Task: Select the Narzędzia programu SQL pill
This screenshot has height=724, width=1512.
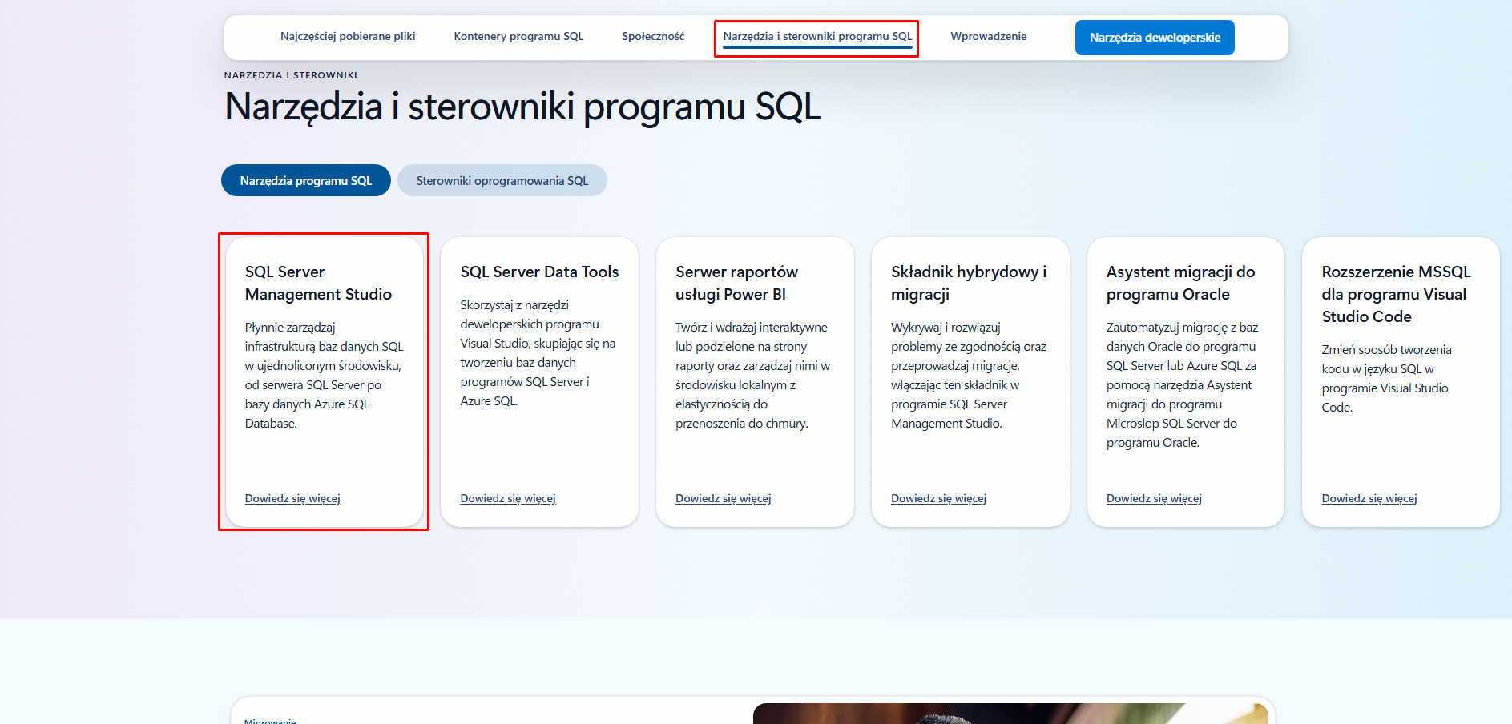Action: click(x=306, y=180)
